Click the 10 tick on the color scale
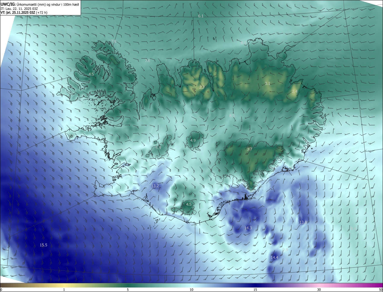 191,290
